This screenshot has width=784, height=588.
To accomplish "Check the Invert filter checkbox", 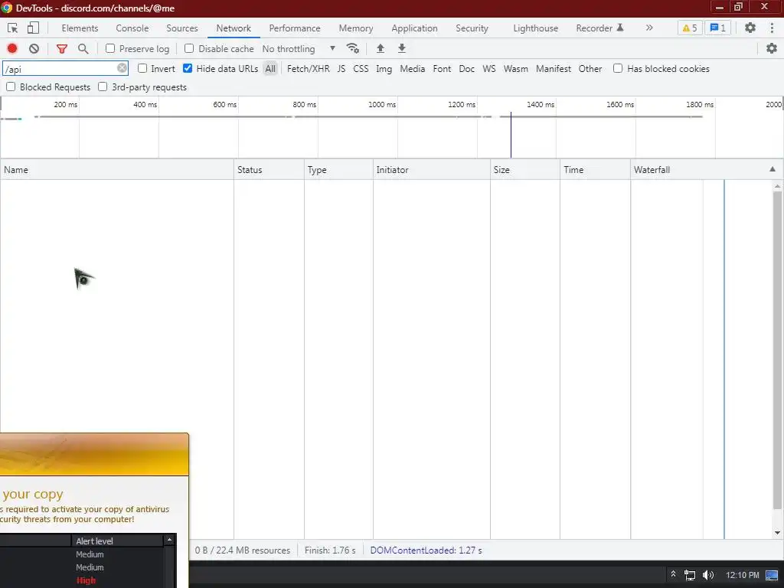I will pos(142,68).
